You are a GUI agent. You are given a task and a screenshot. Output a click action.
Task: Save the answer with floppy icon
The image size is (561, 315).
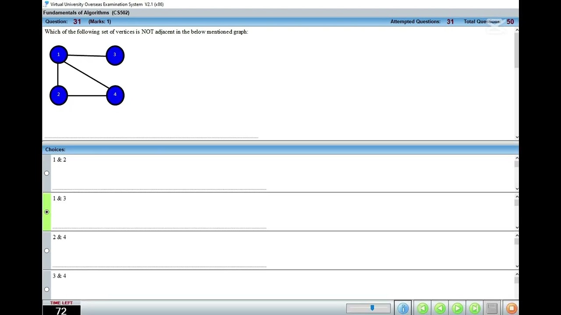coord(492,308)
